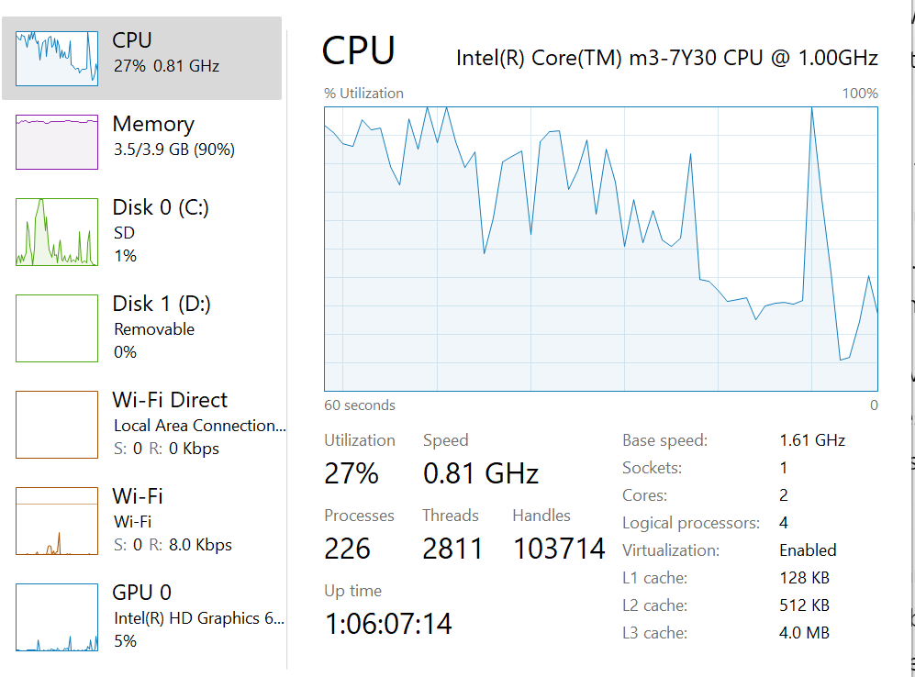Click the Virtualization Enabled status text
Image resolution: width=915 pixels, height=677 pixels.
(x=808, y=550)
